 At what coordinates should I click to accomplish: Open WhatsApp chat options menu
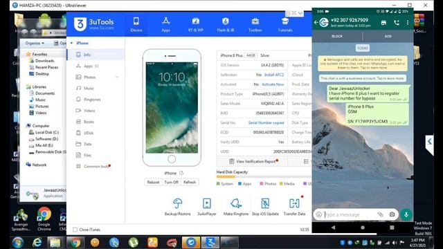pyautogui.click(x=408, y=23)
